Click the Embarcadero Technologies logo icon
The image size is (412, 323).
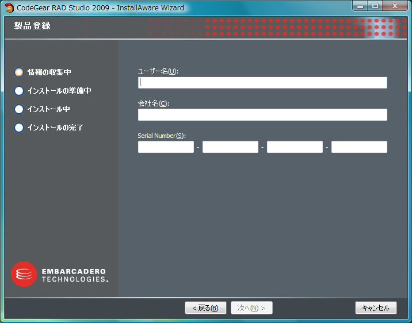(x=24, y=274)
